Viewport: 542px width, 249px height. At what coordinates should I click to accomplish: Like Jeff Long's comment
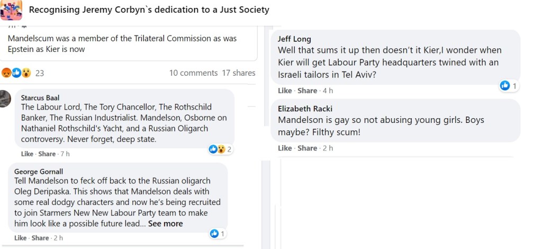(x=285, y=91)
